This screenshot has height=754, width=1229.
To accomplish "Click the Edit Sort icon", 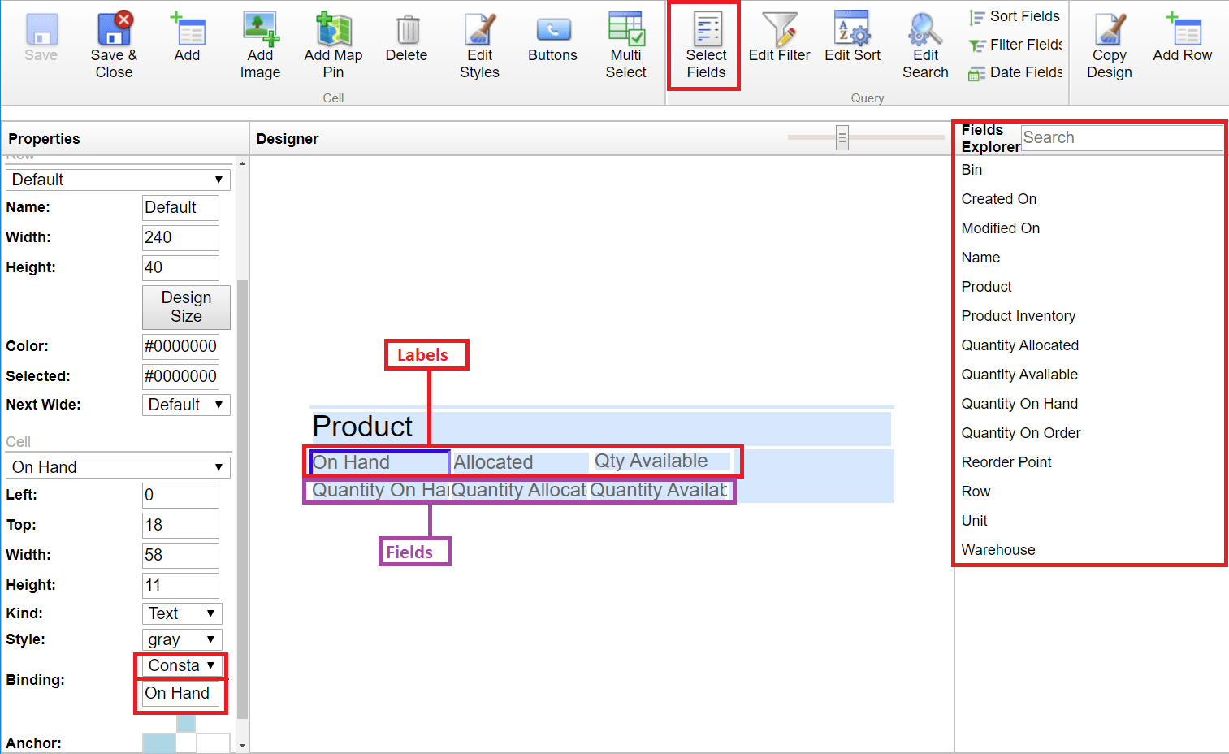I will click(x=852, y=38).
